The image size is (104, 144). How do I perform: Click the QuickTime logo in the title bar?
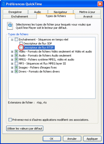coord(3,4)
